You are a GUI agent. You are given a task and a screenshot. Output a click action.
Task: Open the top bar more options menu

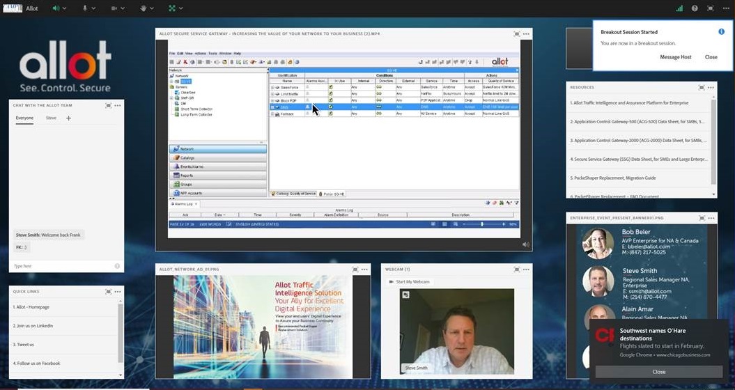tap(726, 8)
